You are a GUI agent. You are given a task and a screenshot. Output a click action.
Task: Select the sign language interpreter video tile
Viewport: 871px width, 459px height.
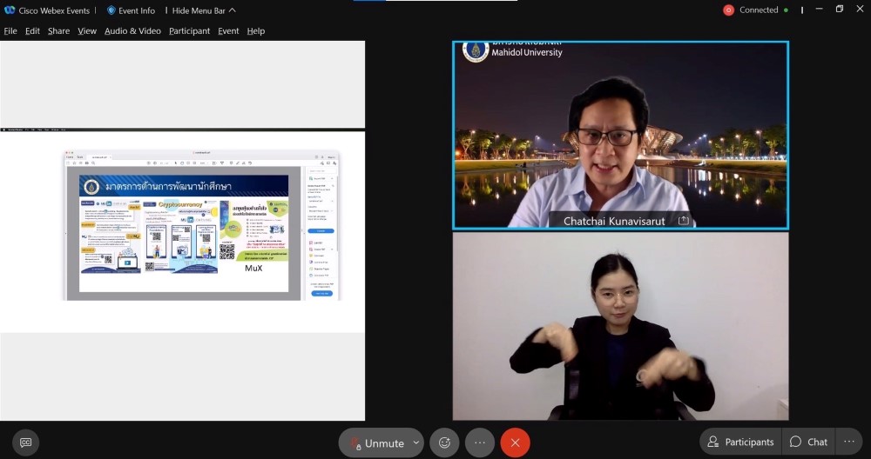tap(620, 326)
